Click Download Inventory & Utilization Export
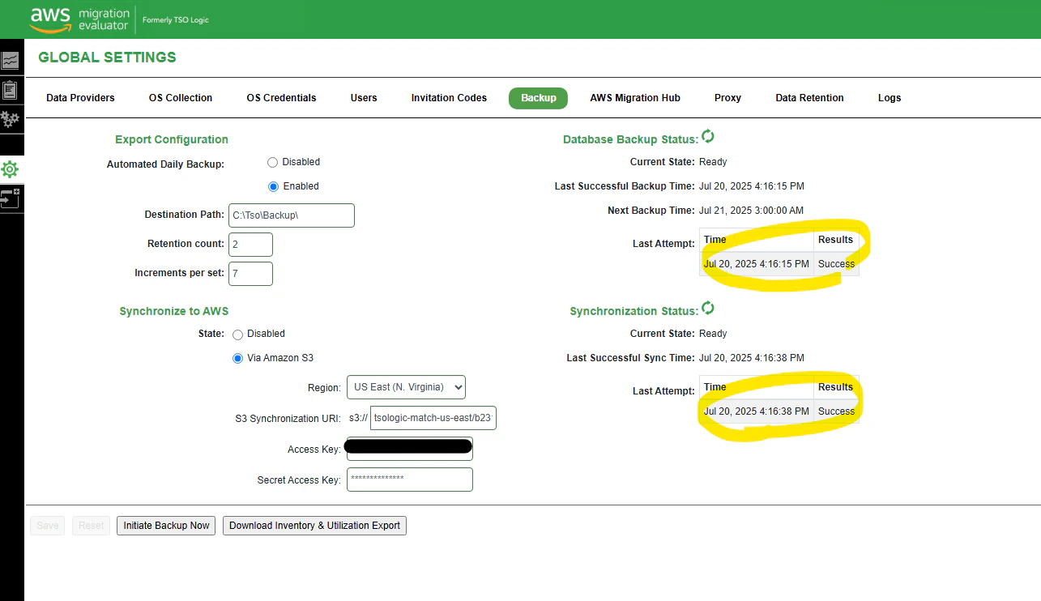 click(314, 526)
